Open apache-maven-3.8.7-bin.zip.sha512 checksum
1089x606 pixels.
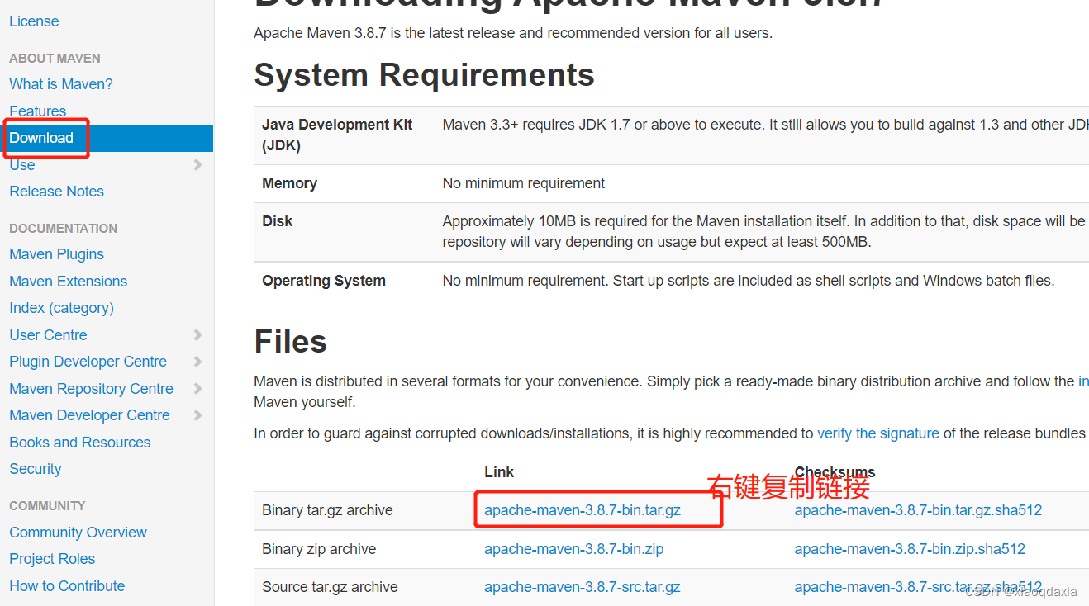(910, 549)
